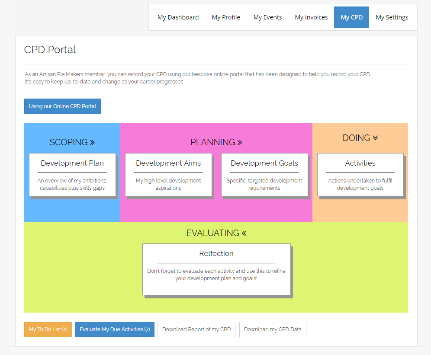431x355 pixels.
Task: Expand the PLANNING section chevron
Action: [x=239, y=142]
